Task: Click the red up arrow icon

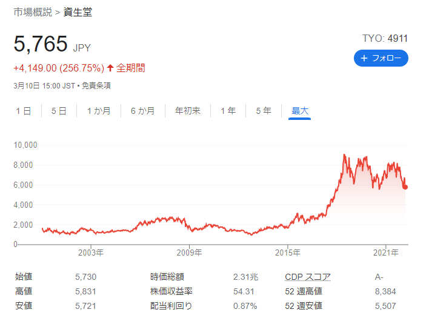Action: pyautogui.click(x=110, y=68)
